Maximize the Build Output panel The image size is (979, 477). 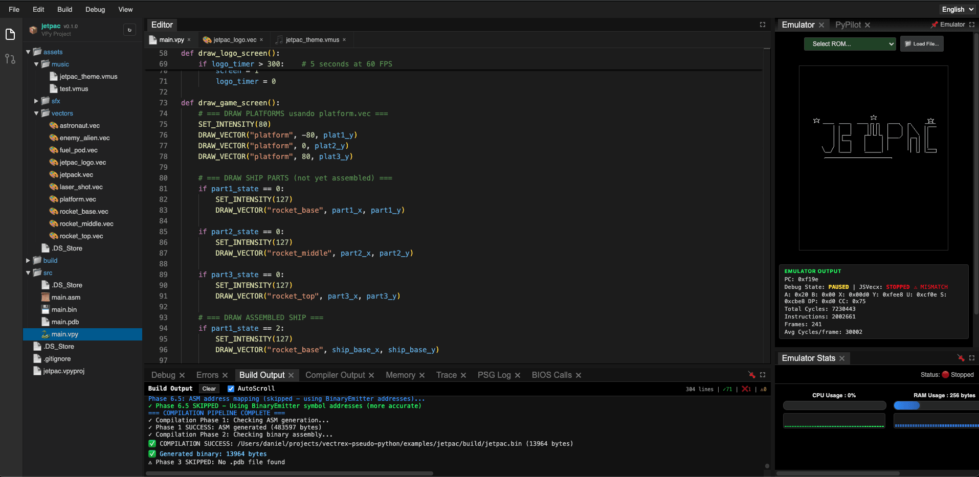tap(762, 375)
